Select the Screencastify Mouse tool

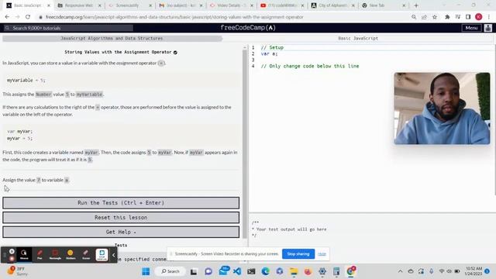(x=24, y=254)
